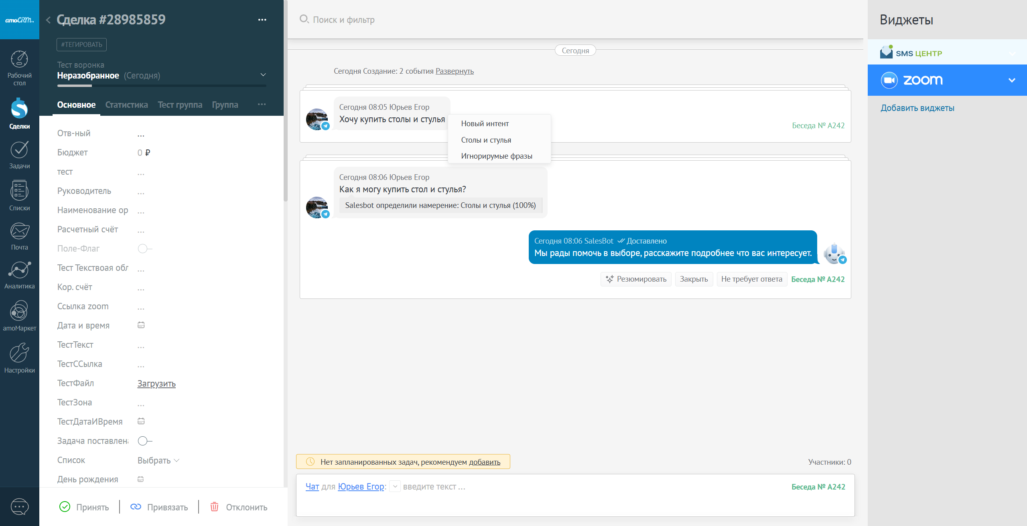Open the chat bubble icon at the sidebar bottom
The image size is (1027, 526).
19,507
